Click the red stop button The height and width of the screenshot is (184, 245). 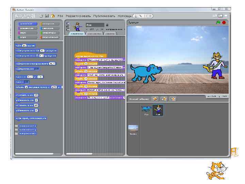(x=224, y=22)
